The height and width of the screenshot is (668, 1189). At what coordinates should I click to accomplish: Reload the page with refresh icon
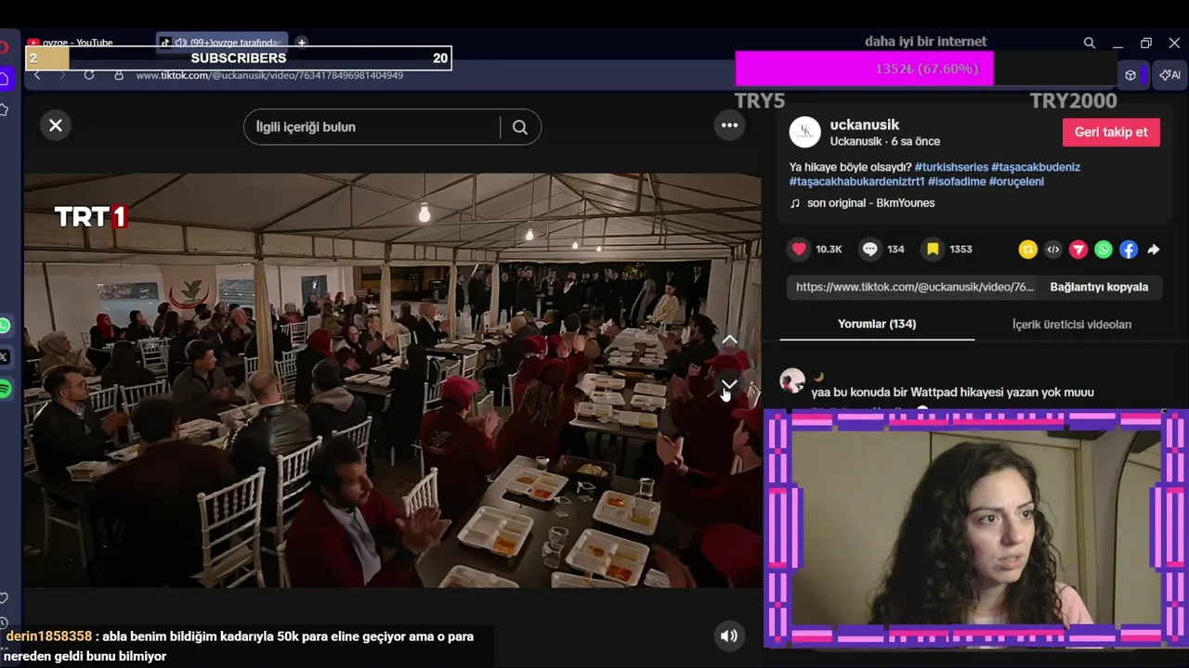click(89, 75)
